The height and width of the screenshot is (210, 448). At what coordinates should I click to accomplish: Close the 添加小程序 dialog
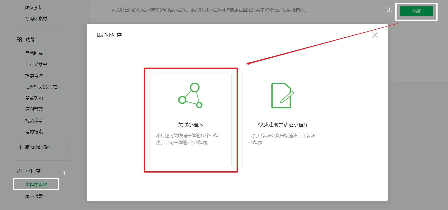(x=375, y=35)
